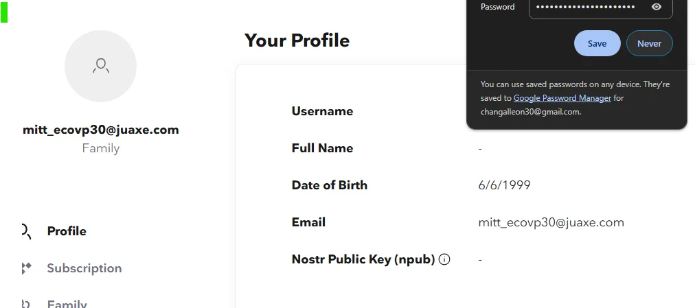Click the Your Profile heading

tap(297, 40)
